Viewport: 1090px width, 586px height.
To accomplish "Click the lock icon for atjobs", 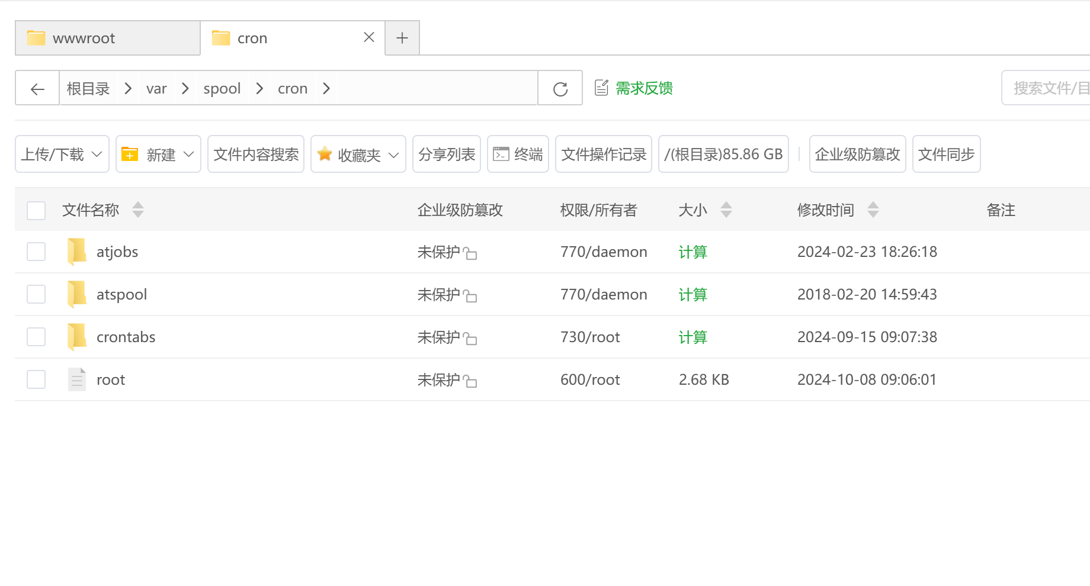I will pos(470,253).
